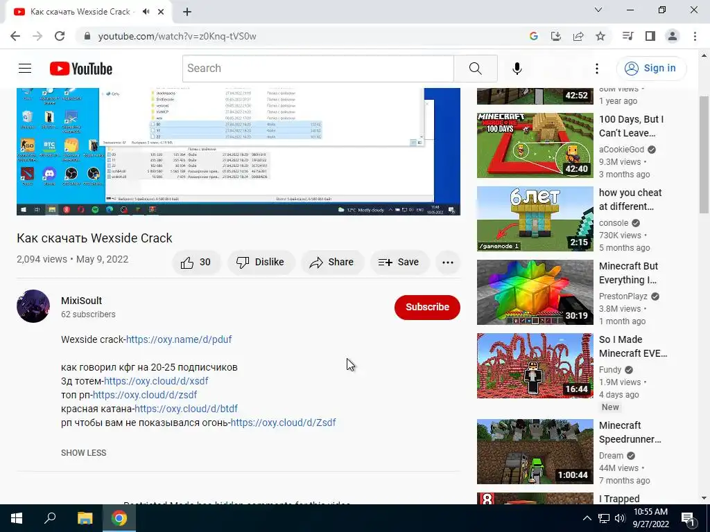
Task: Go forward in Chrome
Action: (37, 36)
